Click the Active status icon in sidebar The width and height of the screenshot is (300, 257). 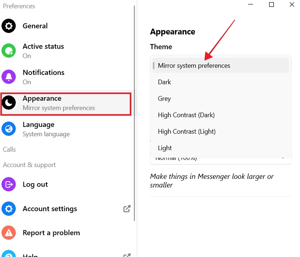(9, 51)
